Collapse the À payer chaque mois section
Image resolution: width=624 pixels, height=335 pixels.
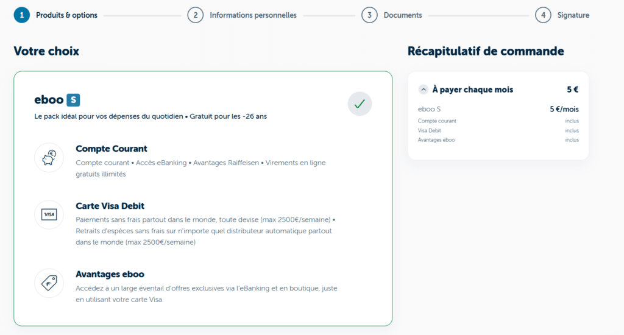(x=424, y=90)
